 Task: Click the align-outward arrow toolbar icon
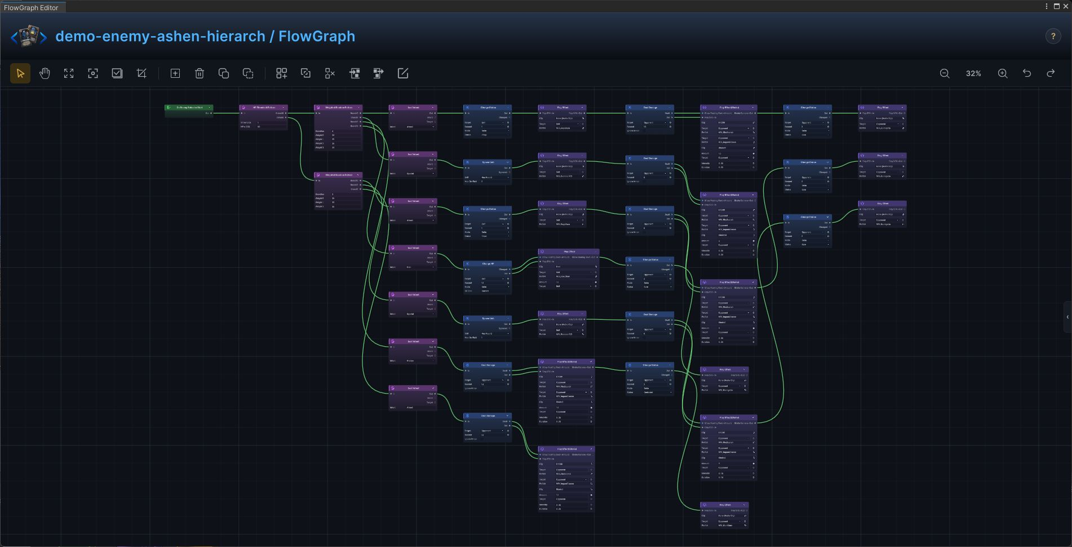pos(379,73)
